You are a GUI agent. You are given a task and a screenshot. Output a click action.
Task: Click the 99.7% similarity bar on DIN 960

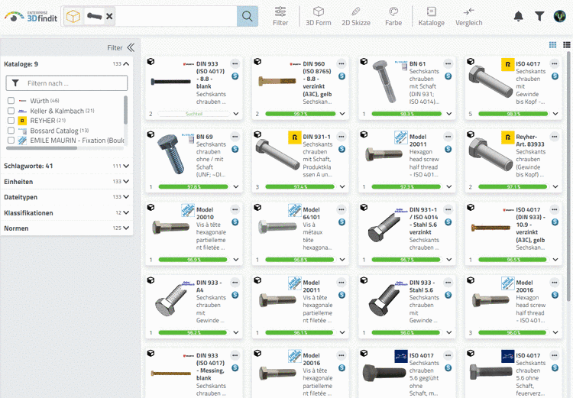(x=300, y=114)
